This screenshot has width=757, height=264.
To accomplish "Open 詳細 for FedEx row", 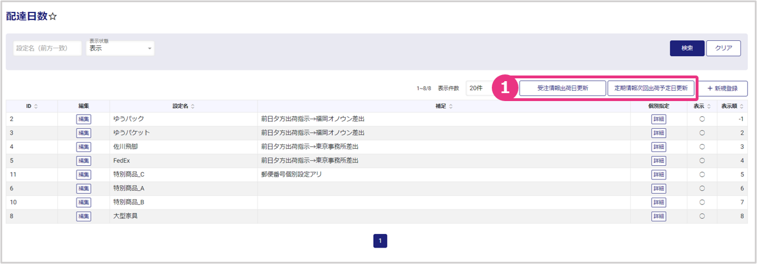I will click(659, 161).
